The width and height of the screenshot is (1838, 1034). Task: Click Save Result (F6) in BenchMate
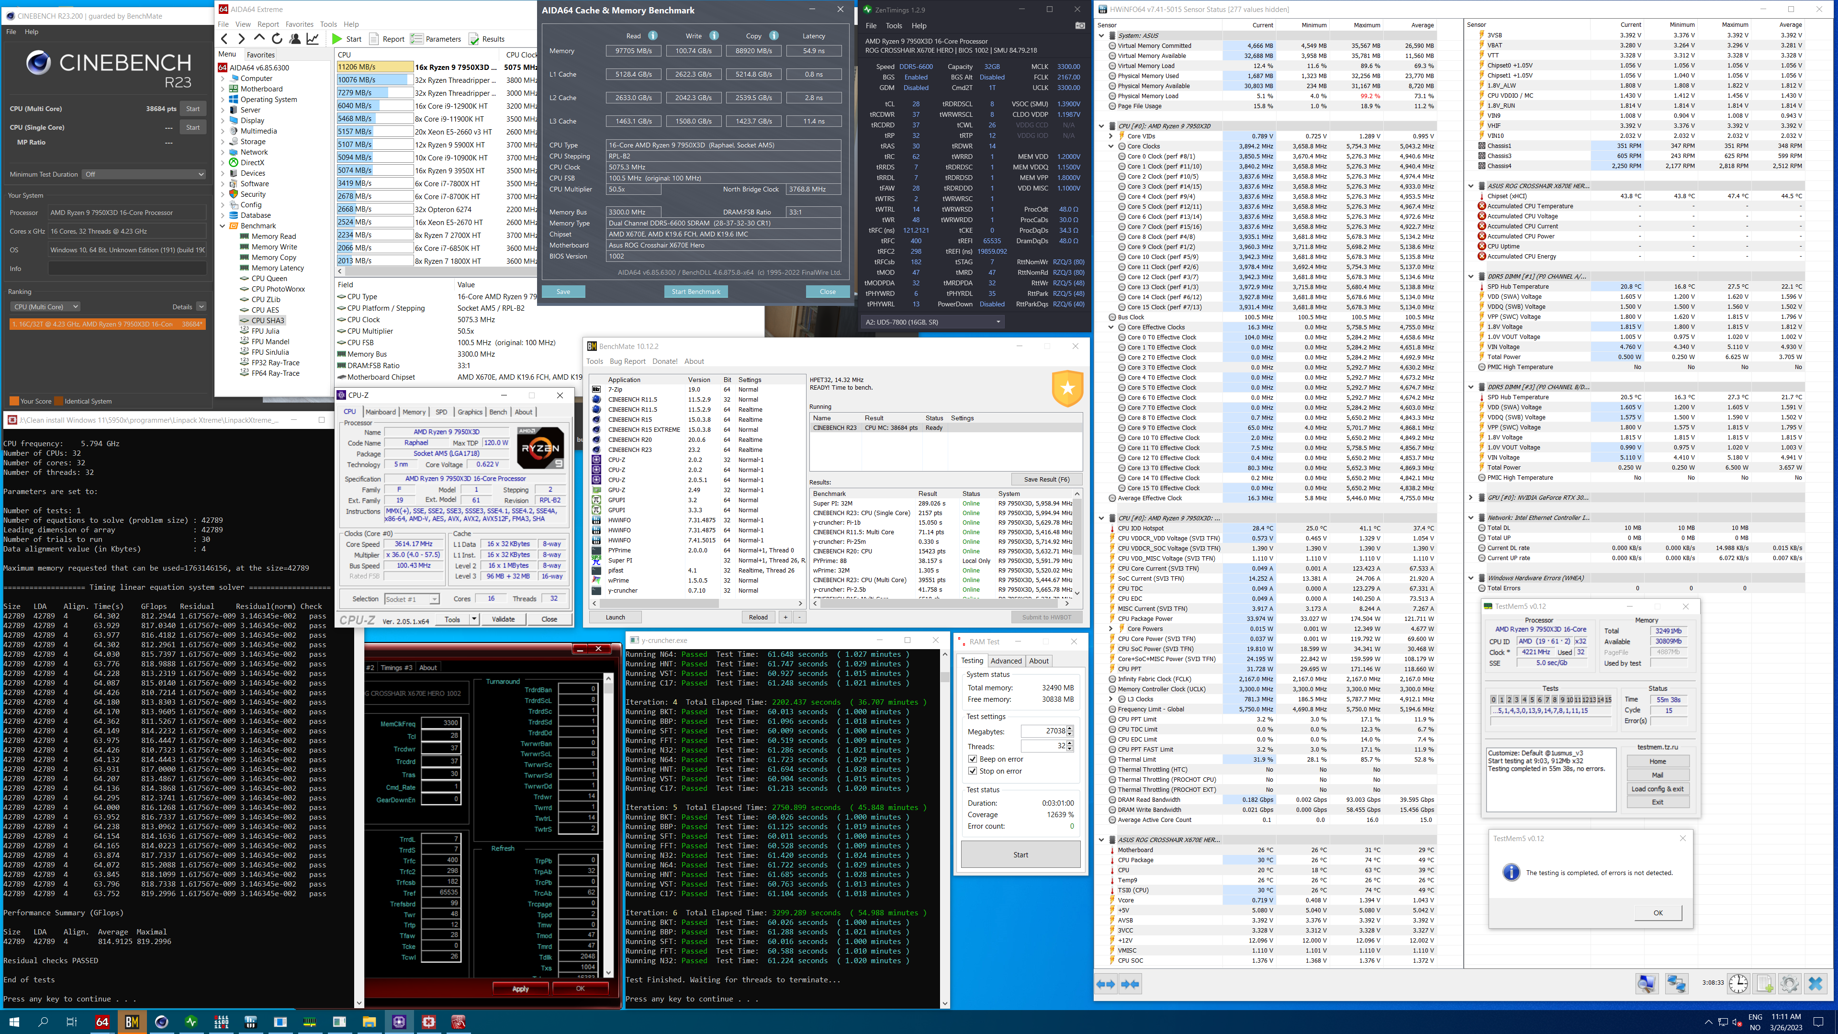1046,480
